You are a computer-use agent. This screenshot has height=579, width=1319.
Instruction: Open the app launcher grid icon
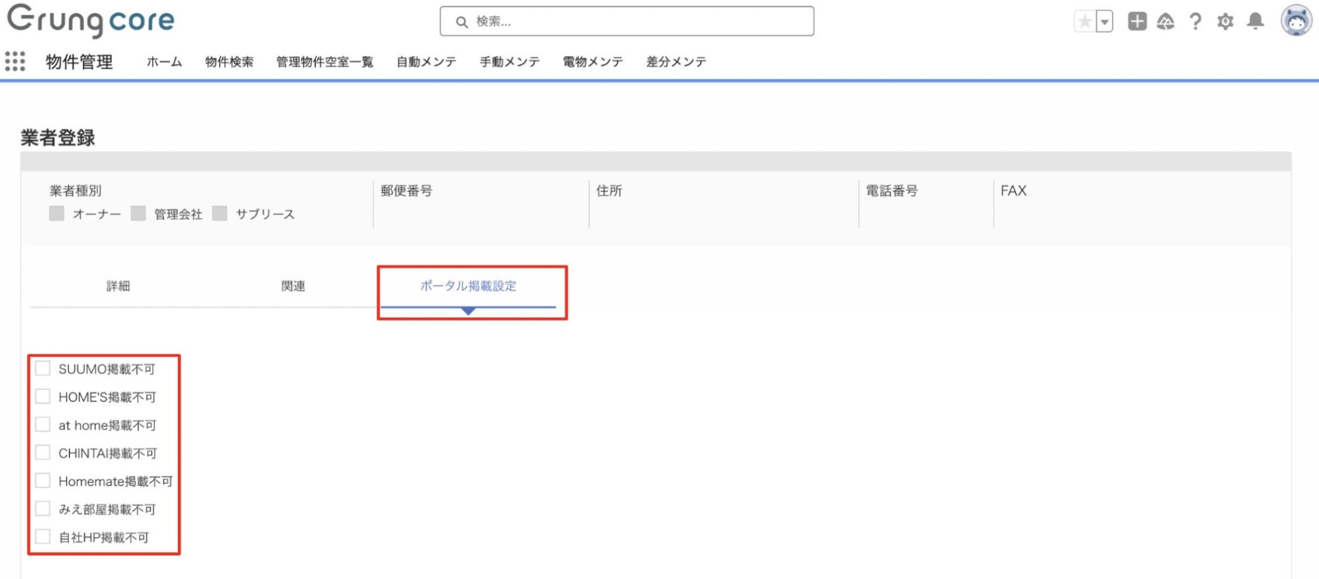coord(15,62)
